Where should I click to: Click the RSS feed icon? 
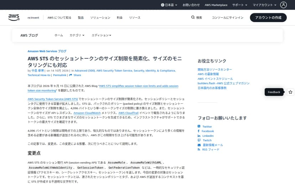(x=199, y=149)
